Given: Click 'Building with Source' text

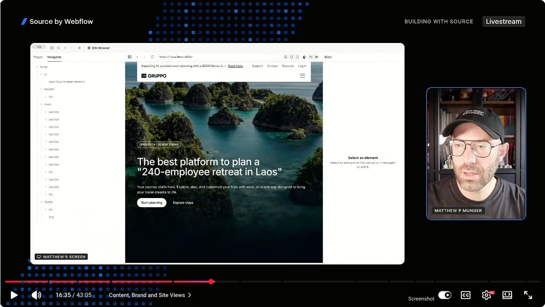Looking at the screenshot, I should [x=439, y=21].
